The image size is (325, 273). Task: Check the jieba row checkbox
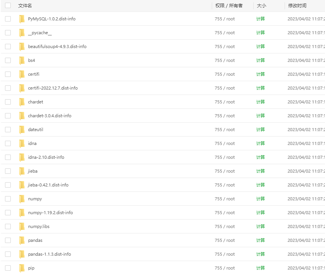[x=8, y=171]
